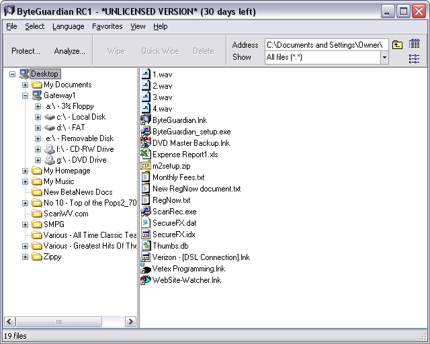Screen dimensions: 430x344
Task: Select the Verizon DSL Connection shortcut icon
Action: click(x=145, y=257)
